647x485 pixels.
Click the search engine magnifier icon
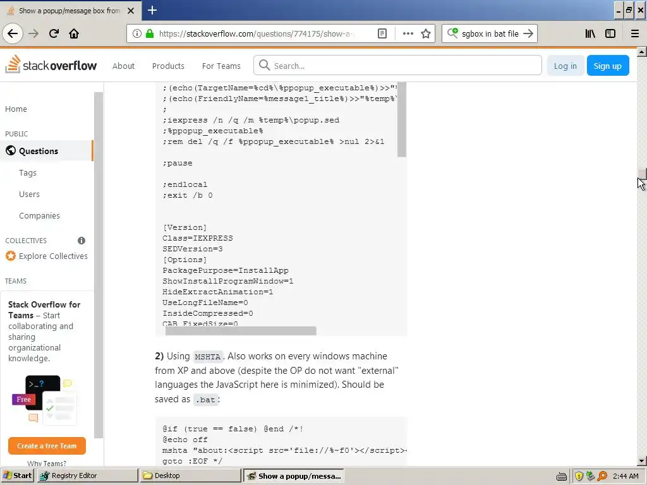pos(452,33)
